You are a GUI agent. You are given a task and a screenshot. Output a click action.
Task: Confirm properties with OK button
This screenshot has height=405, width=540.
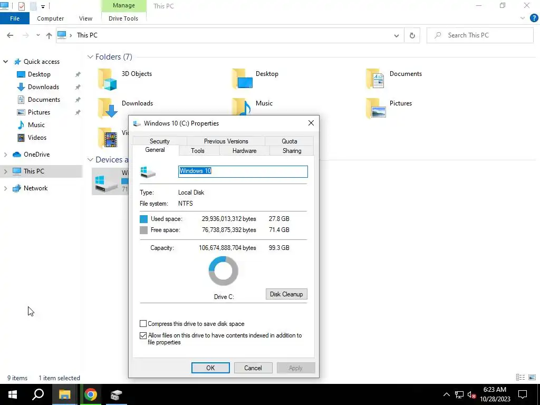[x=210, y=368]
